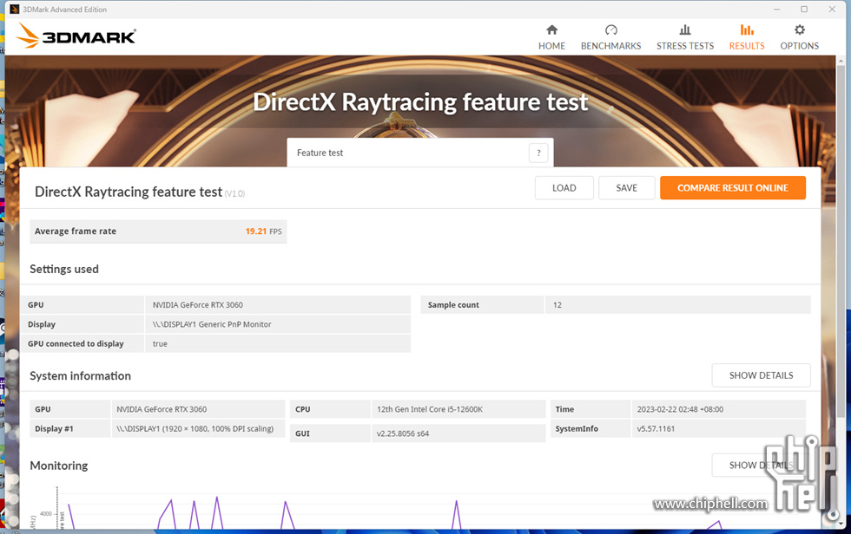Minimize the 3DMark window
The image size is (851, 534).
point(776,10)
